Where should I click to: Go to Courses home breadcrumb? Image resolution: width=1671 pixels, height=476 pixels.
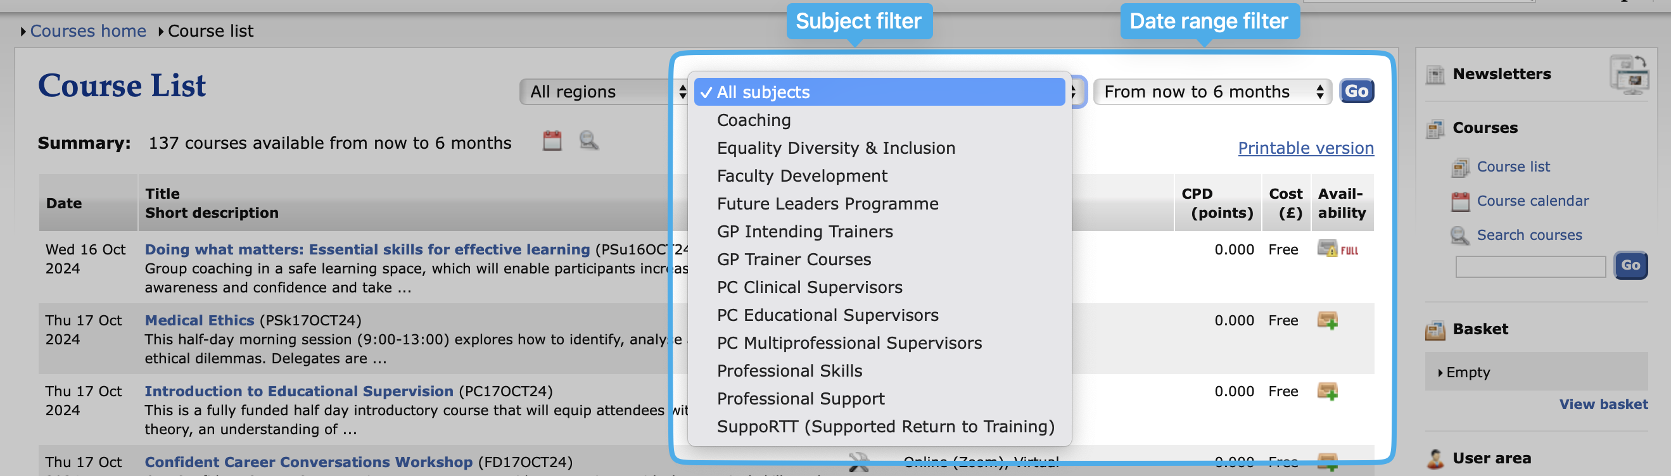pos(88,31)
